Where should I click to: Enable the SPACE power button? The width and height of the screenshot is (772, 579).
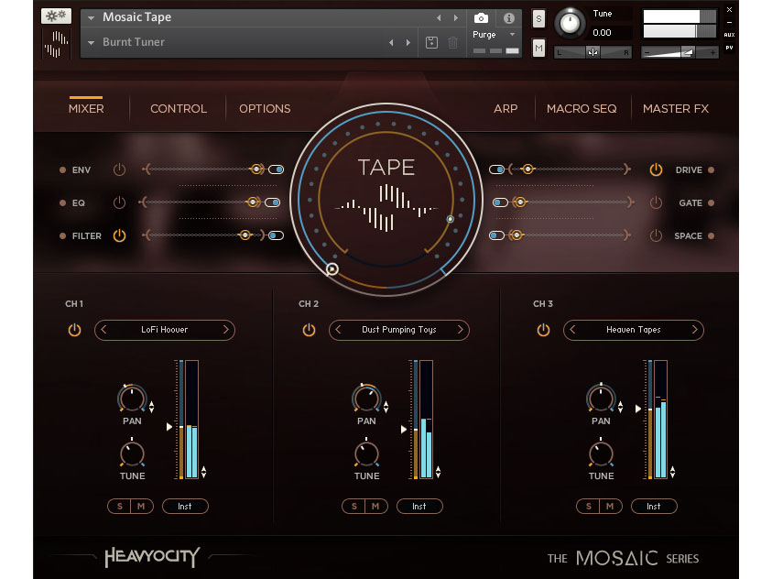click(656, 235)
